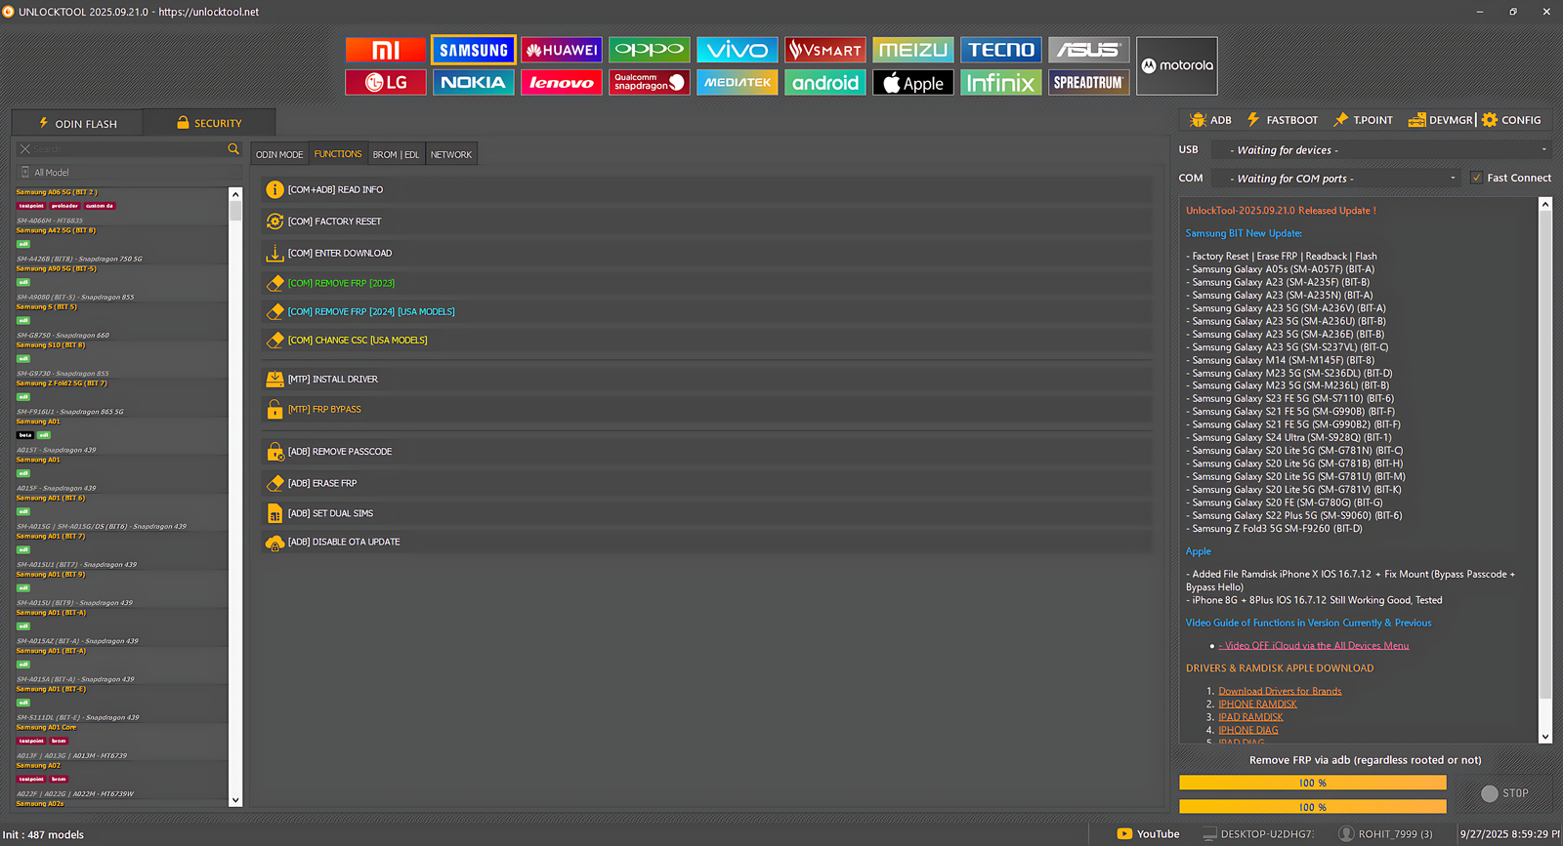Click the ADB bug icon

coord(1199,120)
